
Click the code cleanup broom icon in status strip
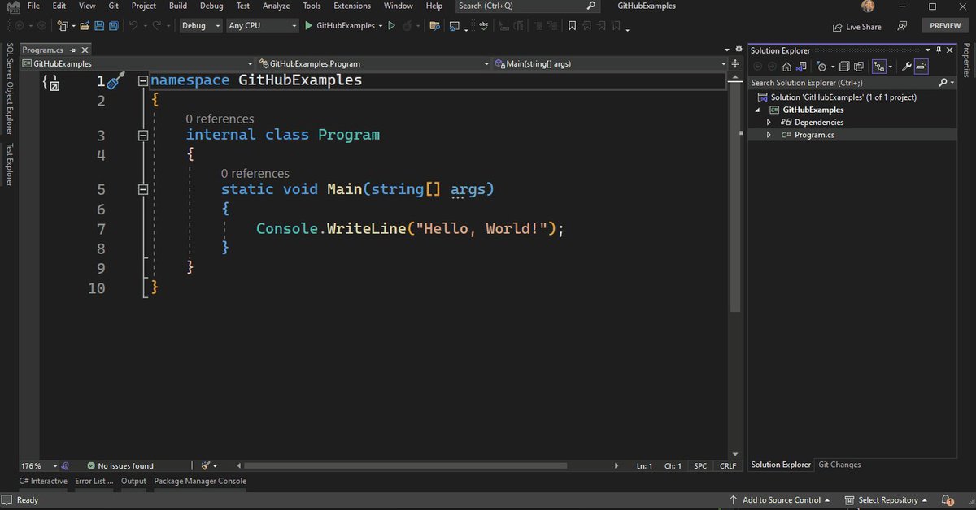[x=206, y=465]
